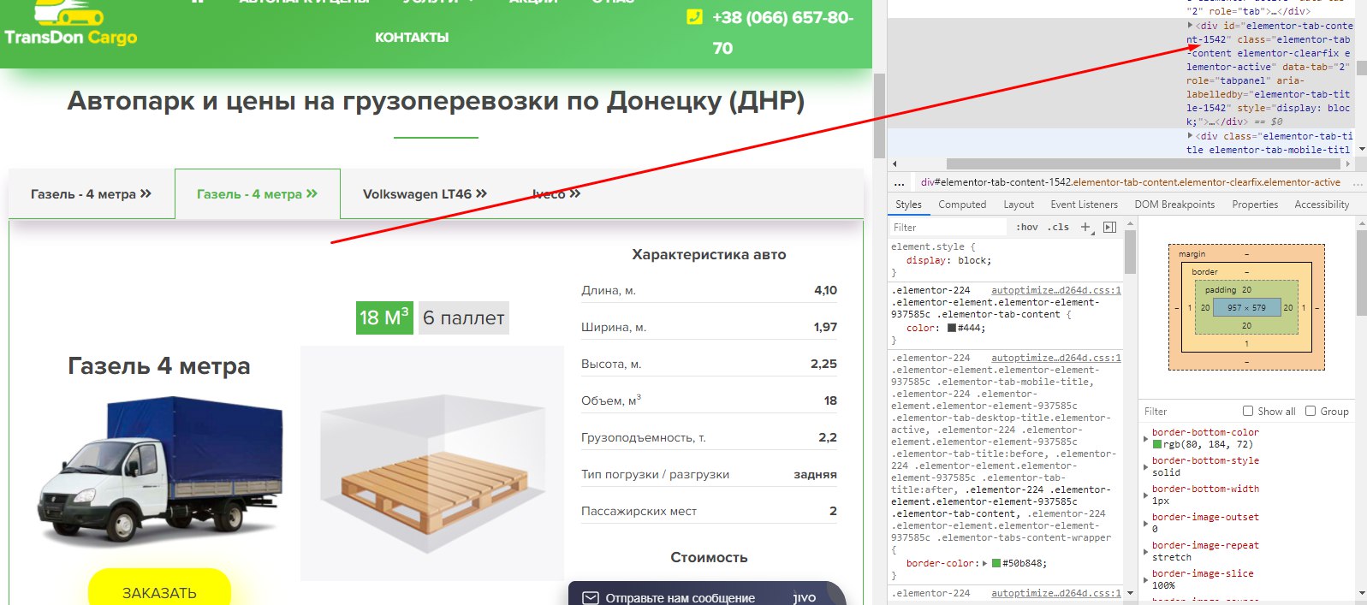Click the breadcrumb div#elementor-tab-content-1542 item
The height and width of the screenshot is (605, 1367).
point(1131,182)
